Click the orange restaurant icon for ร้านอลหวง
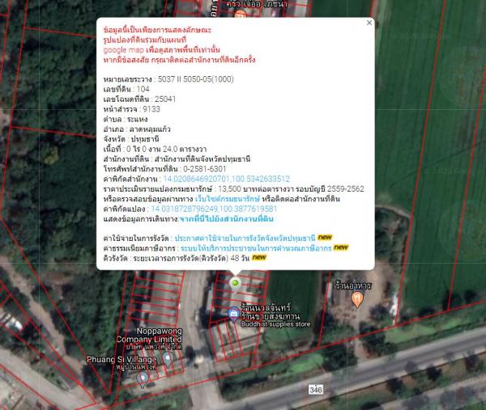 pyautogui.click(x=357, y=299)
